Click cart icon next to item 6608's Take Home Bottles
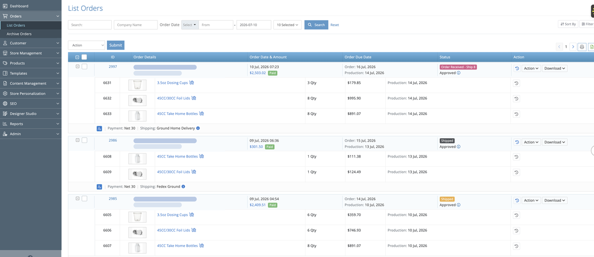Viewport: 594px width, 257px height. coord(201,156)
